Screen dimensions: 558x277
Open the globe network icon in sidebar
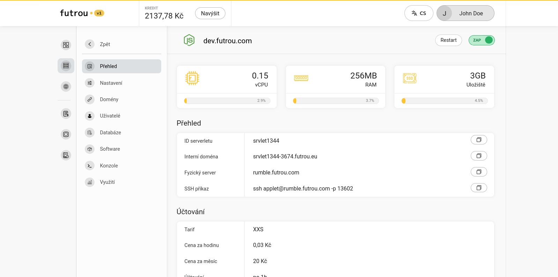tap(66, 87)
